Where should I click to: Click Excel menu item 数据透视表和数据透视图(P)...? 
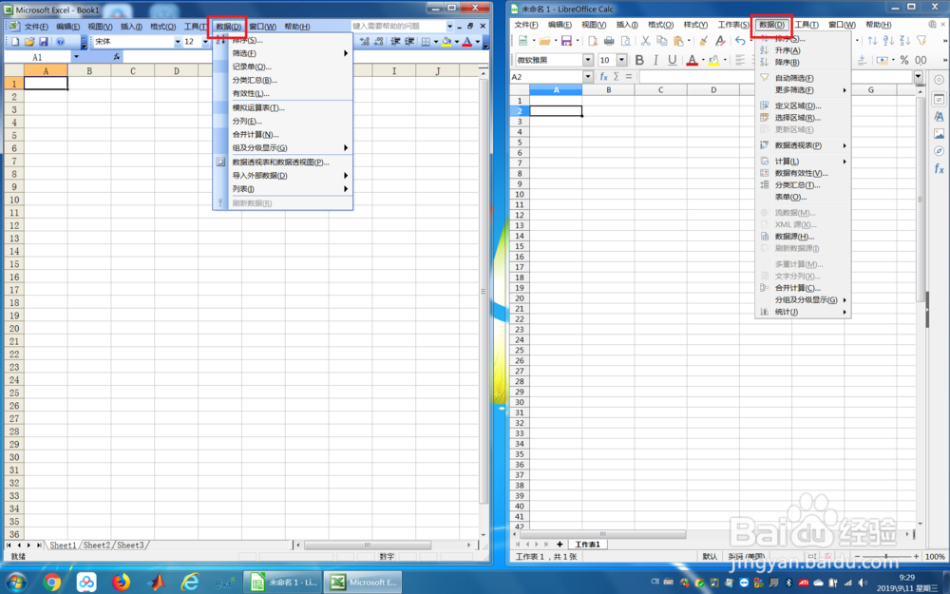coord(283,162)
